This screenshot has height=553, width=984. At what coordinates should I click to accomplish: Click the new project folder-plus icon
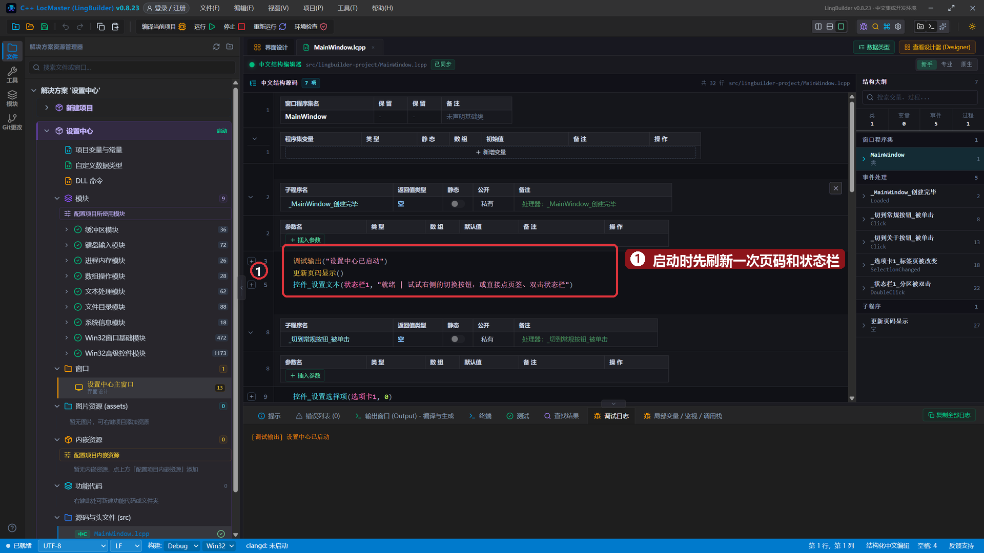[15, 27]
